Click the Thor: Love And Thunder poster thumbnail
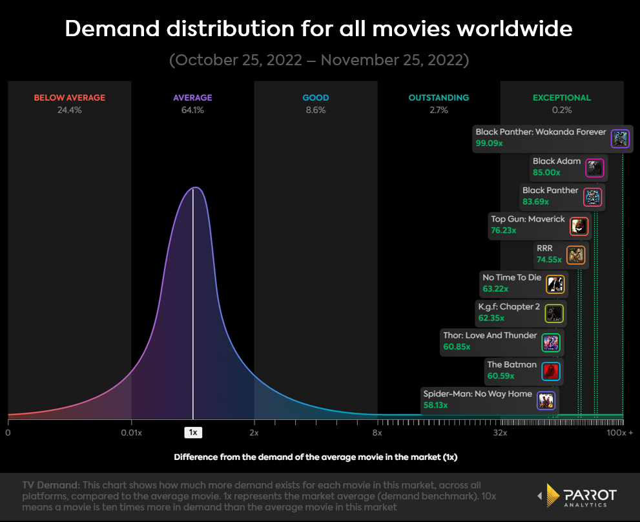The height and width of the screenshot is (522, 640). [x=551, y=342]
